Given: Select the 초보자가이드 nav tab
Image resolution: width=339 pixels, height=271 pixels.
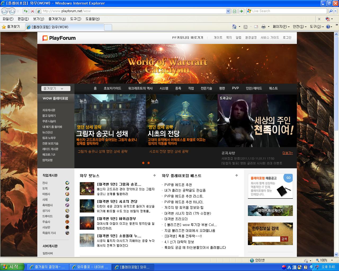Looking at the screenshot, I should tap(112, 88).
